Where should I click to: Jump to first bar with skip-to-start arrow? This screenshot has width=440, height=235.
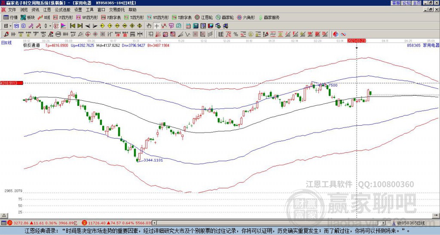(x=72, y=26)
